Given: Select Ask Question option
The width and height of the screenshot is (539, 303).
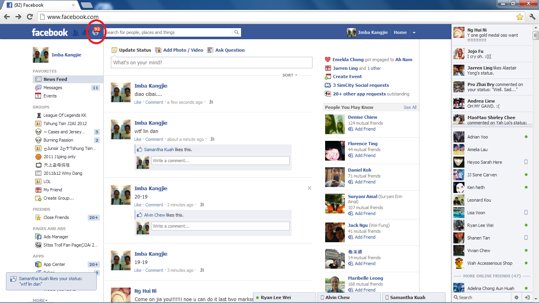Looking at the screenshot, I should tap(226, 50).
